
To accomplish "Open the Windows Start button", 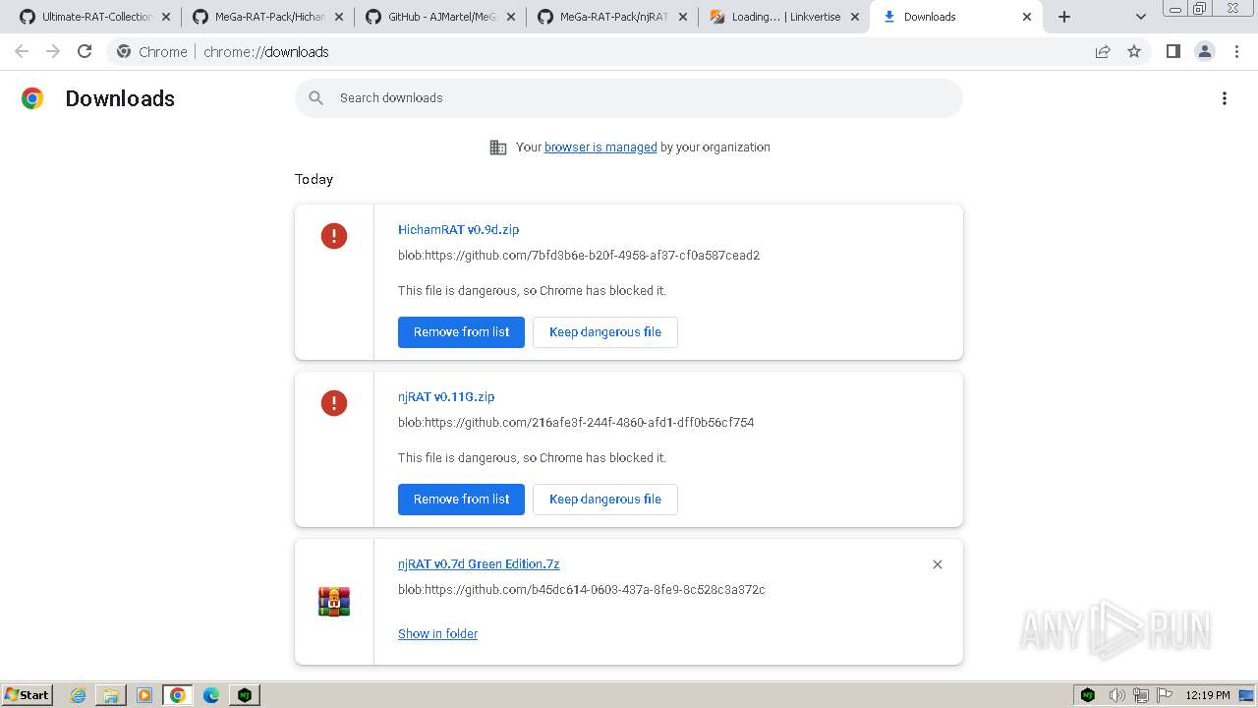I will coord(28,695).
